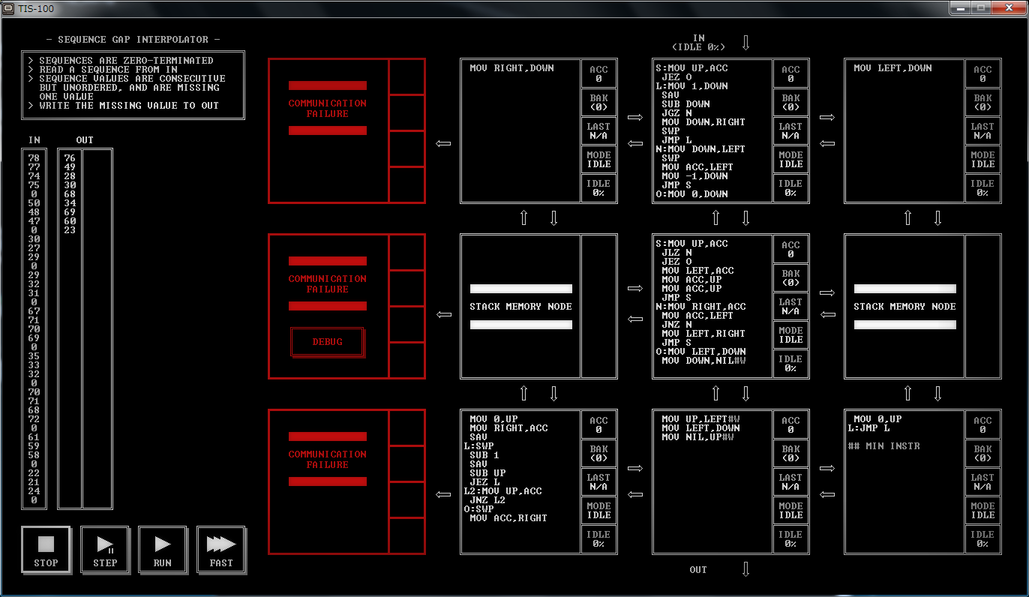Click the IN column header above the list
Screen dimensions: 1029x597
[34, 140]
